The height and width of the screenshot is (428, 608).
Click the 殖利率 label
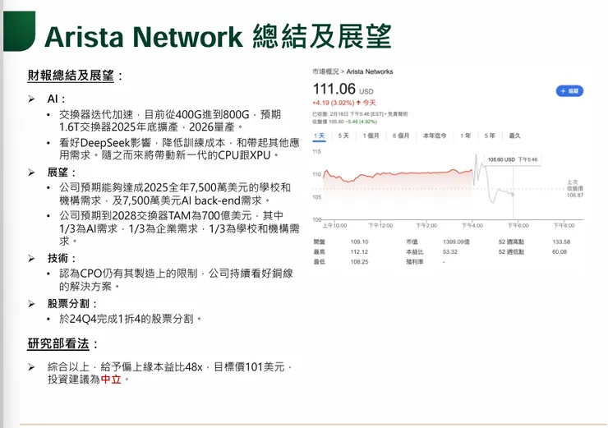415,262
